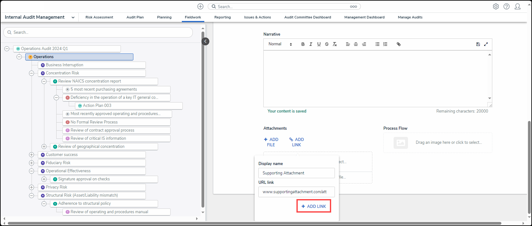Open the settings gear icon
The image size is (532, 226).
(x=496, y=7)
